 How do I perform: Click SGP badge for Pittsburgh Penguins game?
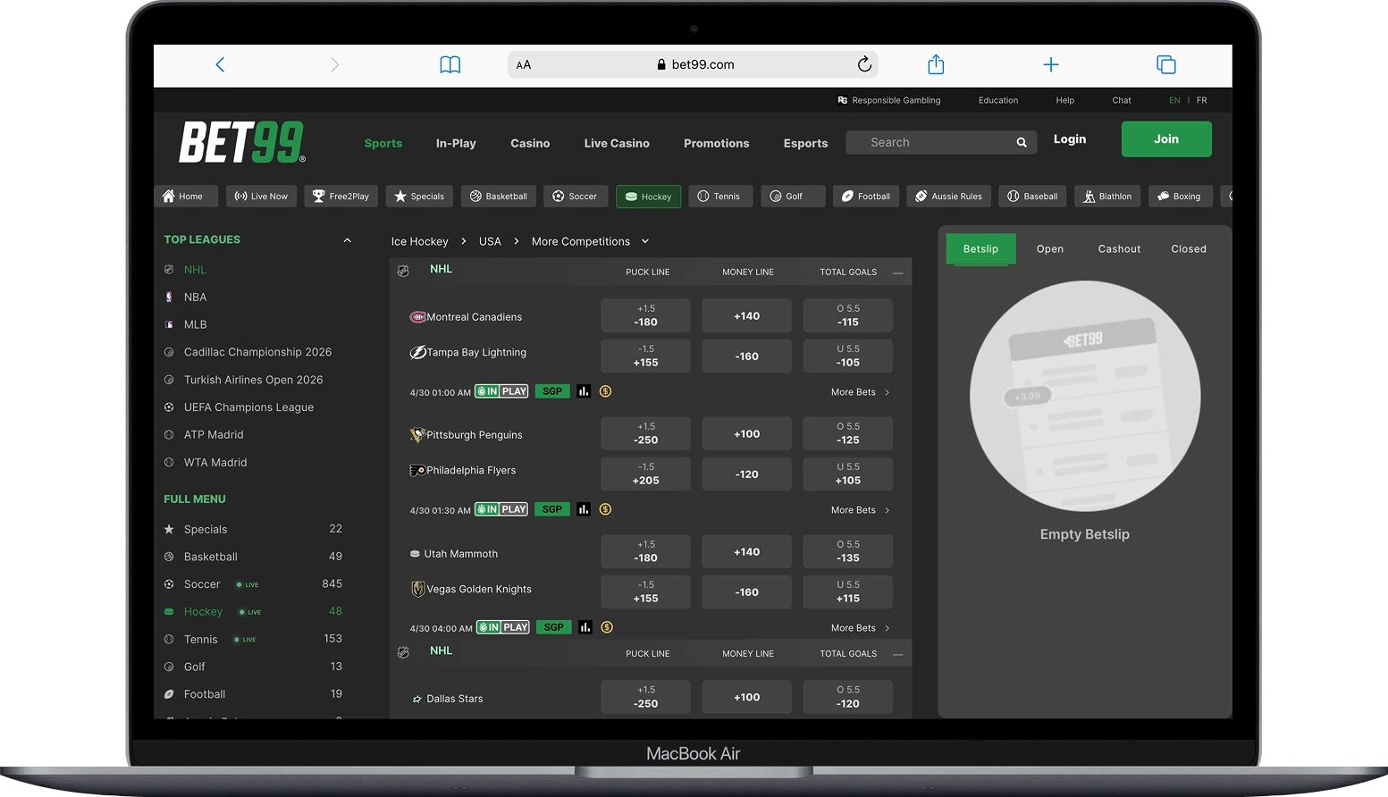tap(552, 509)
